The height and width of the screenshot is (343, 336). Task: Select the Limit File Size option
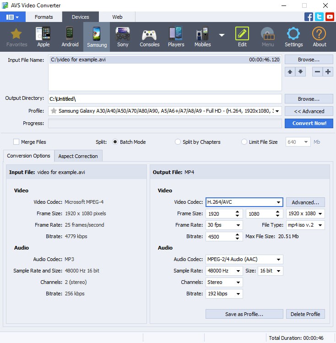tap(244, 142)
